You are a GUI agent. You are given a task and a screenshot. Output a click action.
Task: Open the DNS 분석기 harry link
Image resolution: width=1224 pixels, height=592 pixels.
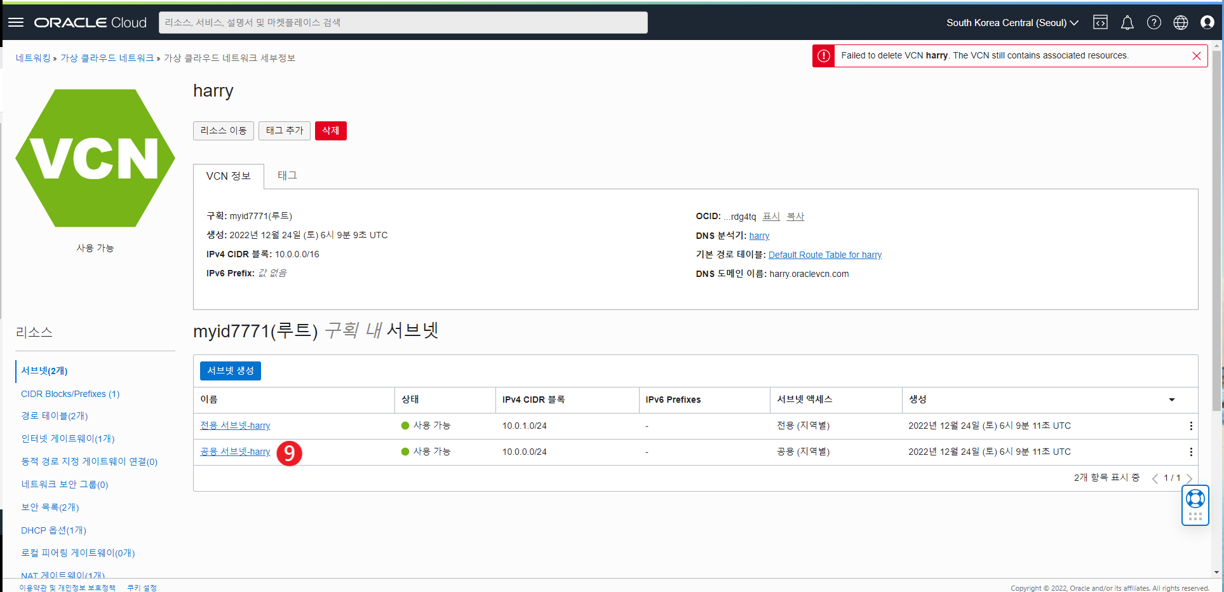point(759,236)
